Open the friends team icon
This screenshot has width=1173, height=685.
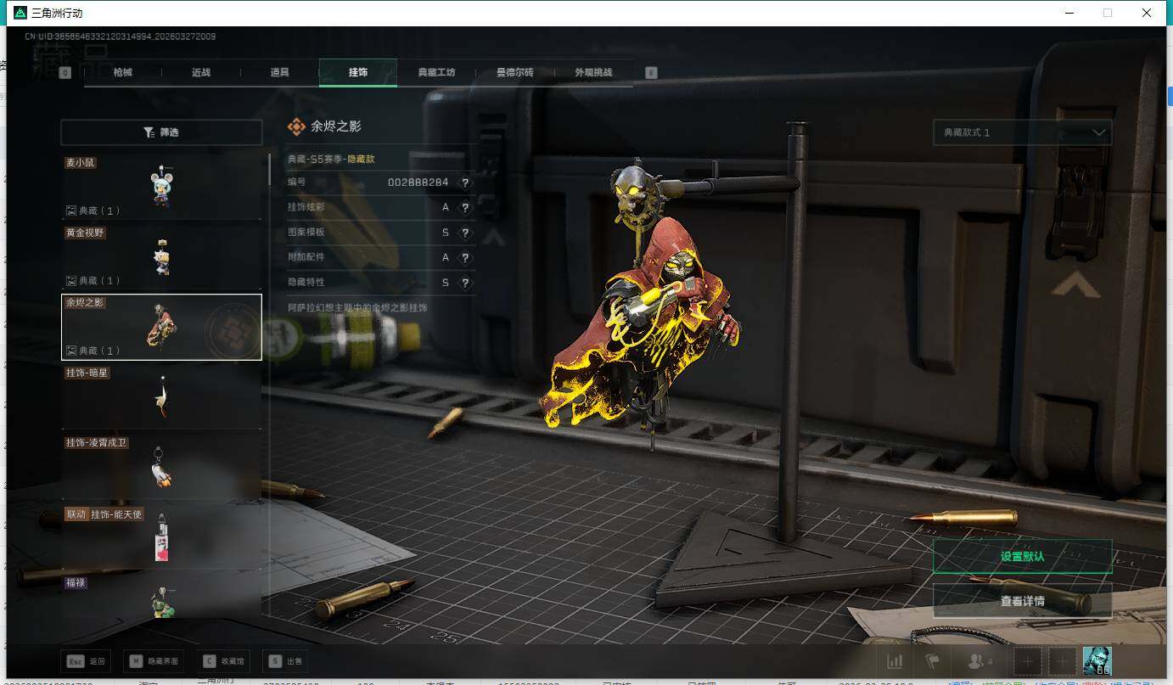pos(979,661)
